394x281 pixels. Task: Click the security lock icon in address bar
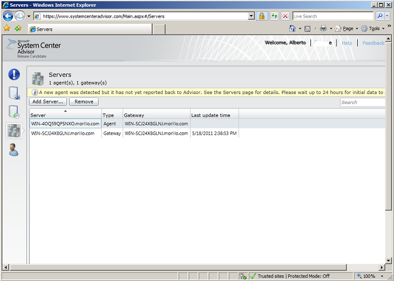(261, 16)
